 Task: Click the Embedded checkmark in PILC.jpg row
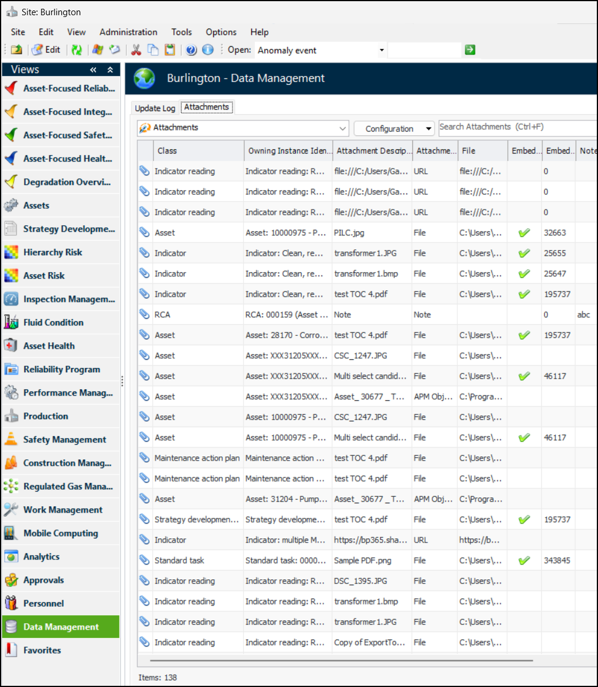[x=524, y=233]
